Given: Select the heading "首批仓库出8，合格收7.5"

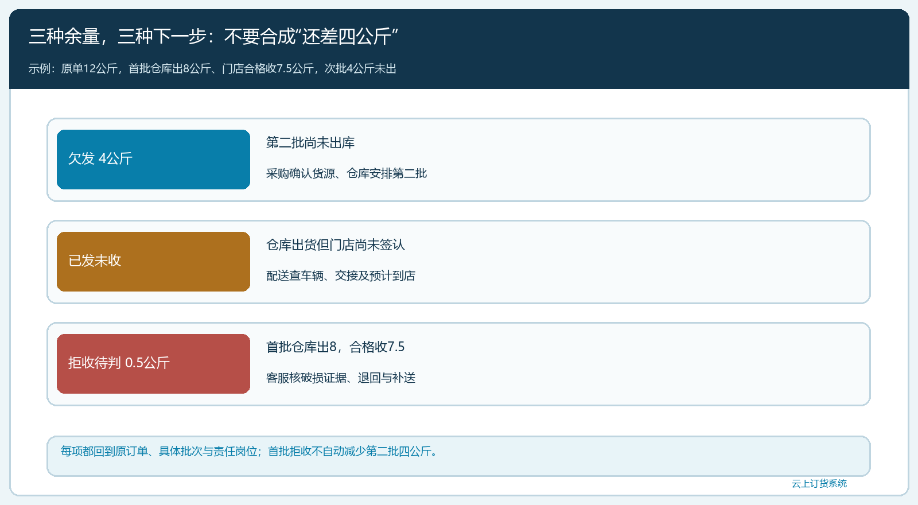Looking at the screenshot, I should pyautogui.click(x=336, y=347).
